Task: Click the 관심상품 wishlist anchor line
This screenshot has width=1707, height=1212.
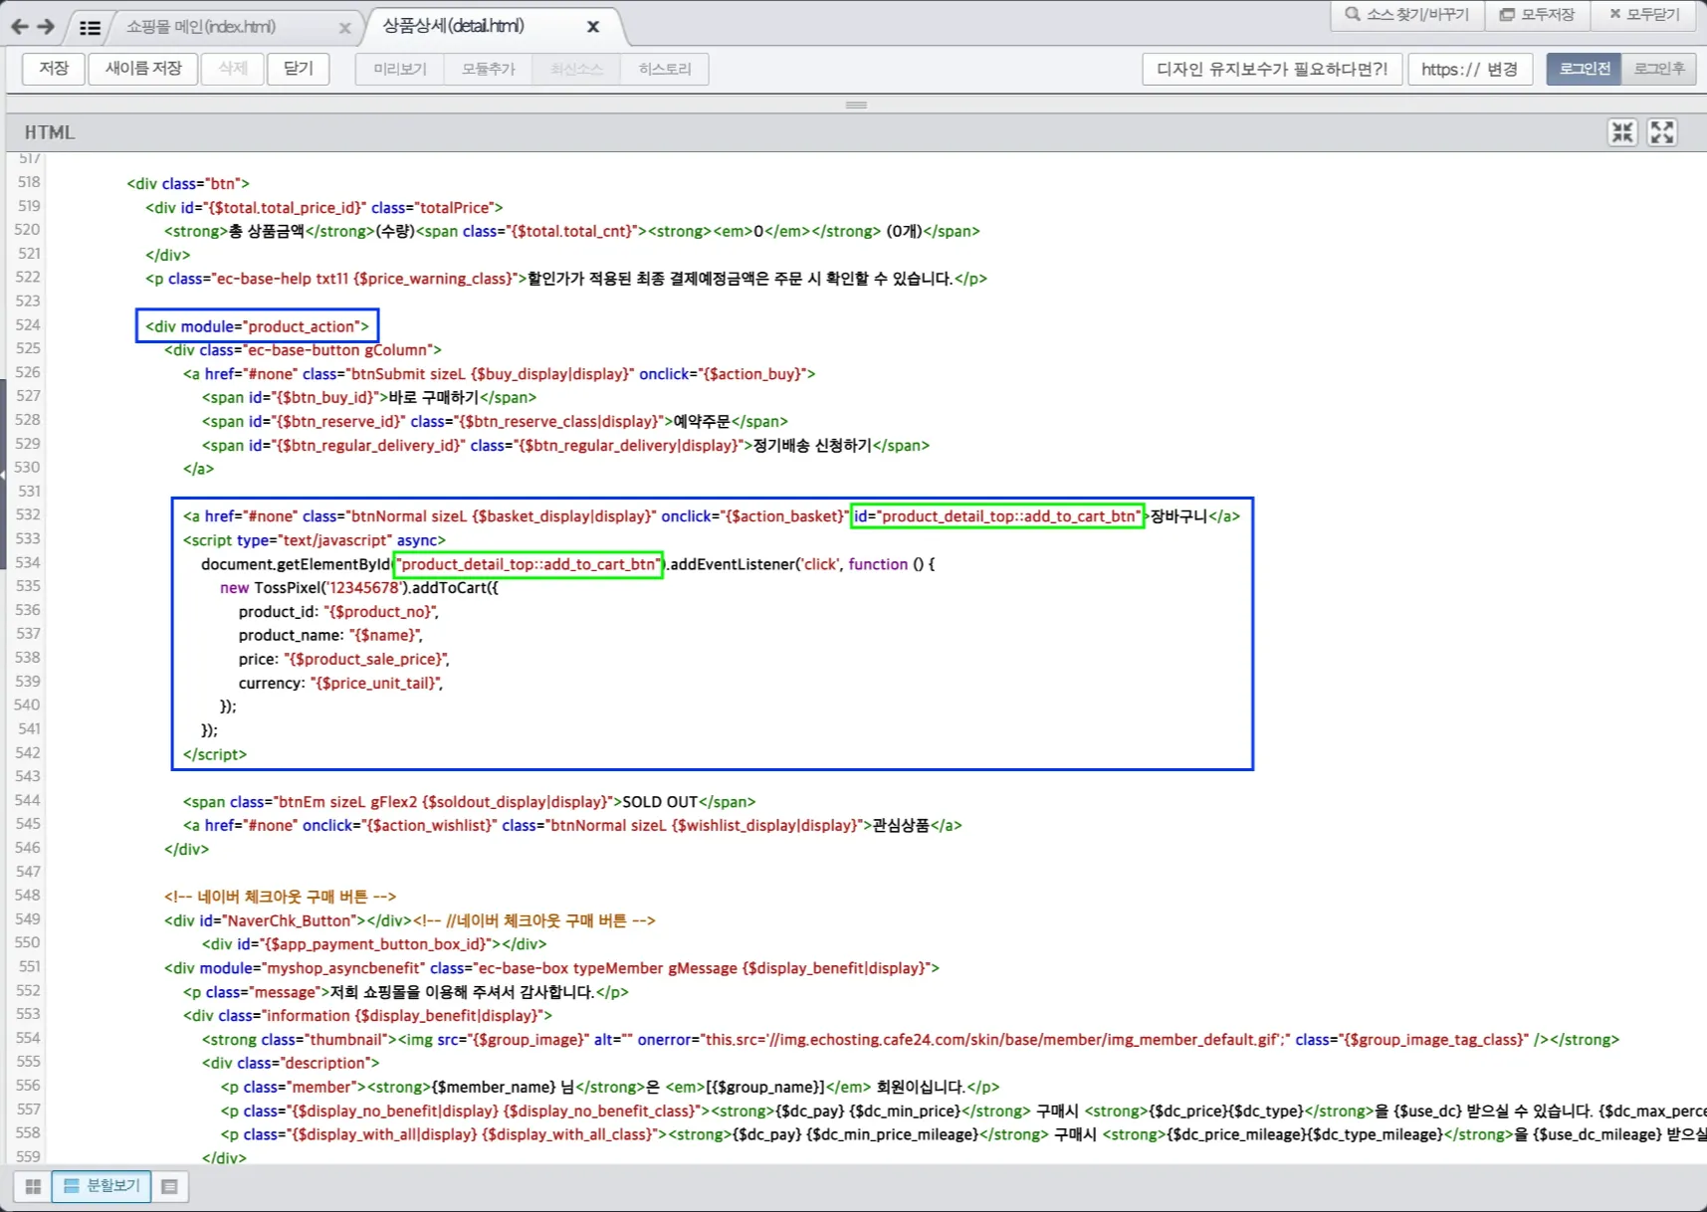Action: (572, 826)
